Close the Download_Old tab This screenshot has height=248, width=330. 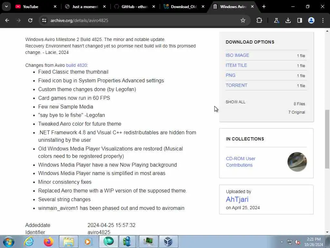click(203, 6)
